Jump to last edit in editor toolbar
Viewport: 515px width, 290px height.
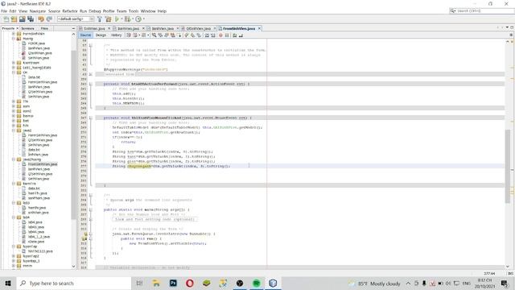click(129, 35)
